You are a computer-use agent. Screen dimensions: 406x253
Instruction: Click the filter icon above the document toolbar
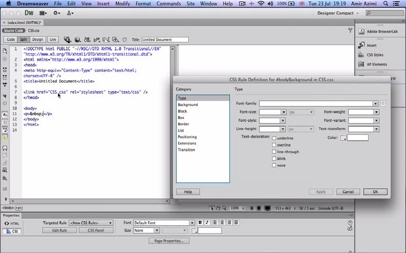click(x=350, y=31)
